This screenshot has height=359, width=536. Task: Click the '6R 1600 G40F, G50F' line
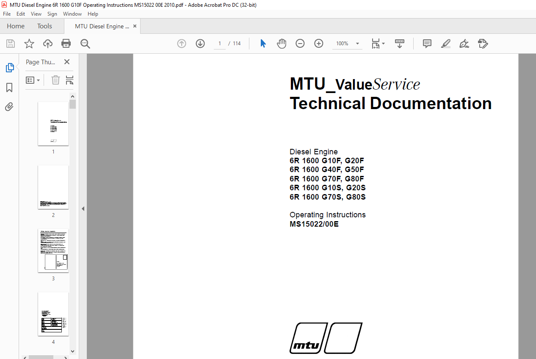coord(327,170)
